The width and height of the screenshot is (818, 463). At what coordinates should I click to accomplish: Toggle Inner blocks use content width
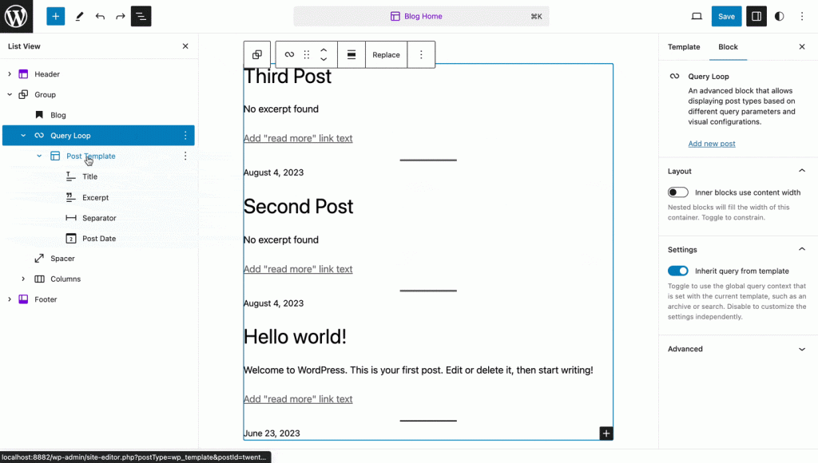click(677, 192)
